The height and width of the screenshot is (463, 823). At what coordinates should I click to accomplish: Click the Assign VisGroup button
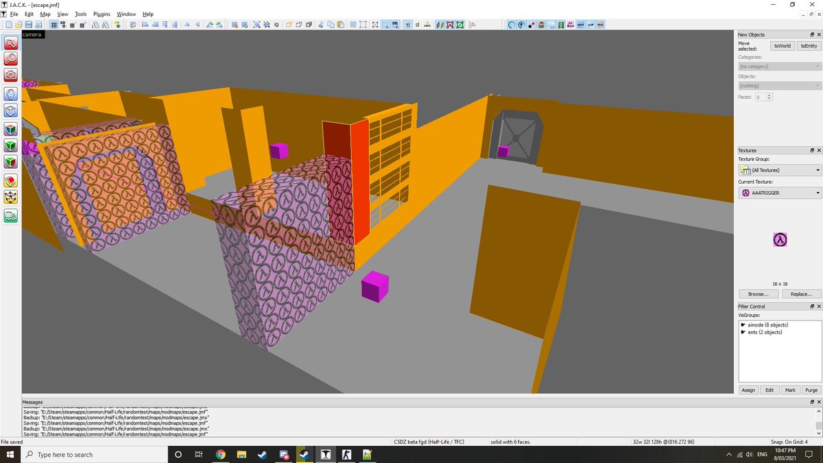click(748, 390)
